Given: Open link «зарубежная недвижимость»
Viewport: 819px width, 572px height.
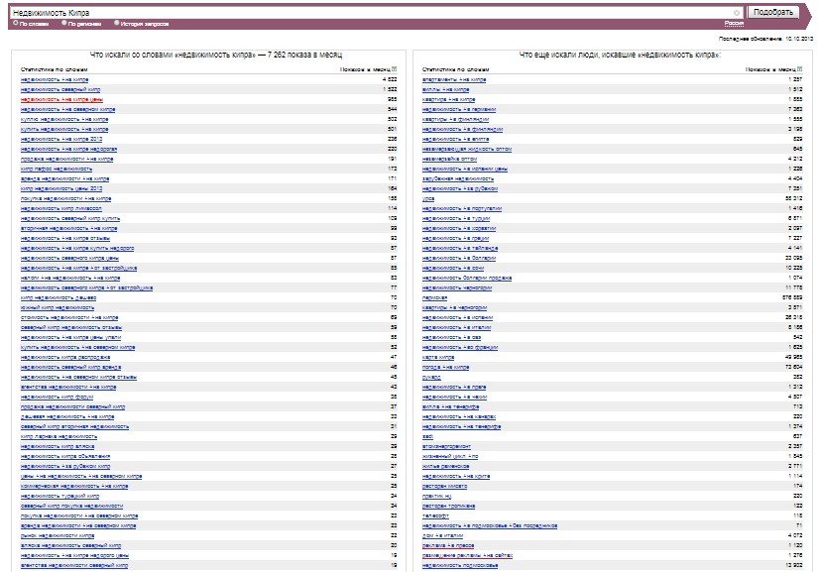Looking at the screenshot, I should (x=458, y=179).
